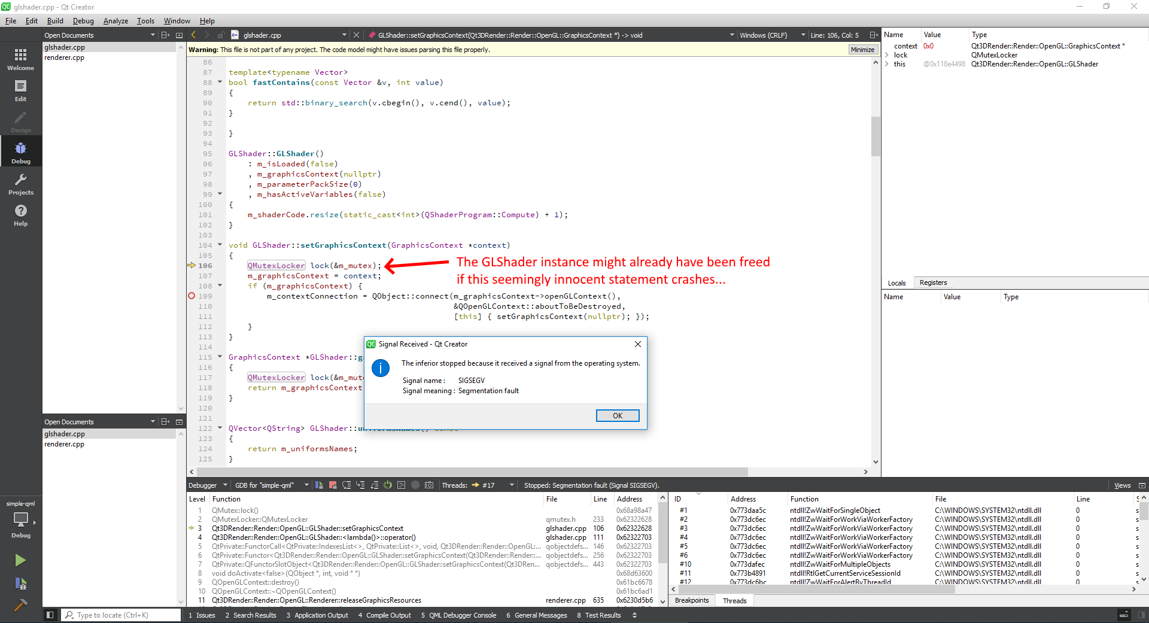Open the upper Open Documents dropdown
The width and height of the screenshot is (1149, 623).
(x=153, y=35)
